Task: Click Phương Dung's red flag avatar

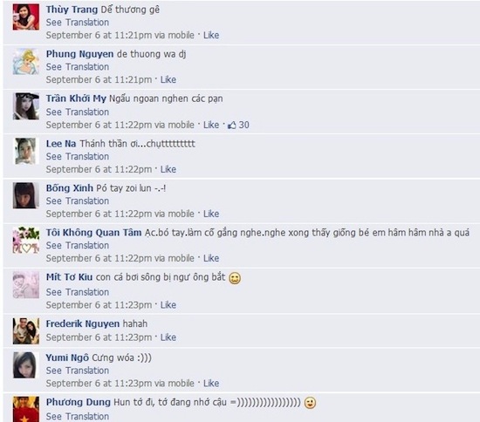Action: click(x=26, y=409)
